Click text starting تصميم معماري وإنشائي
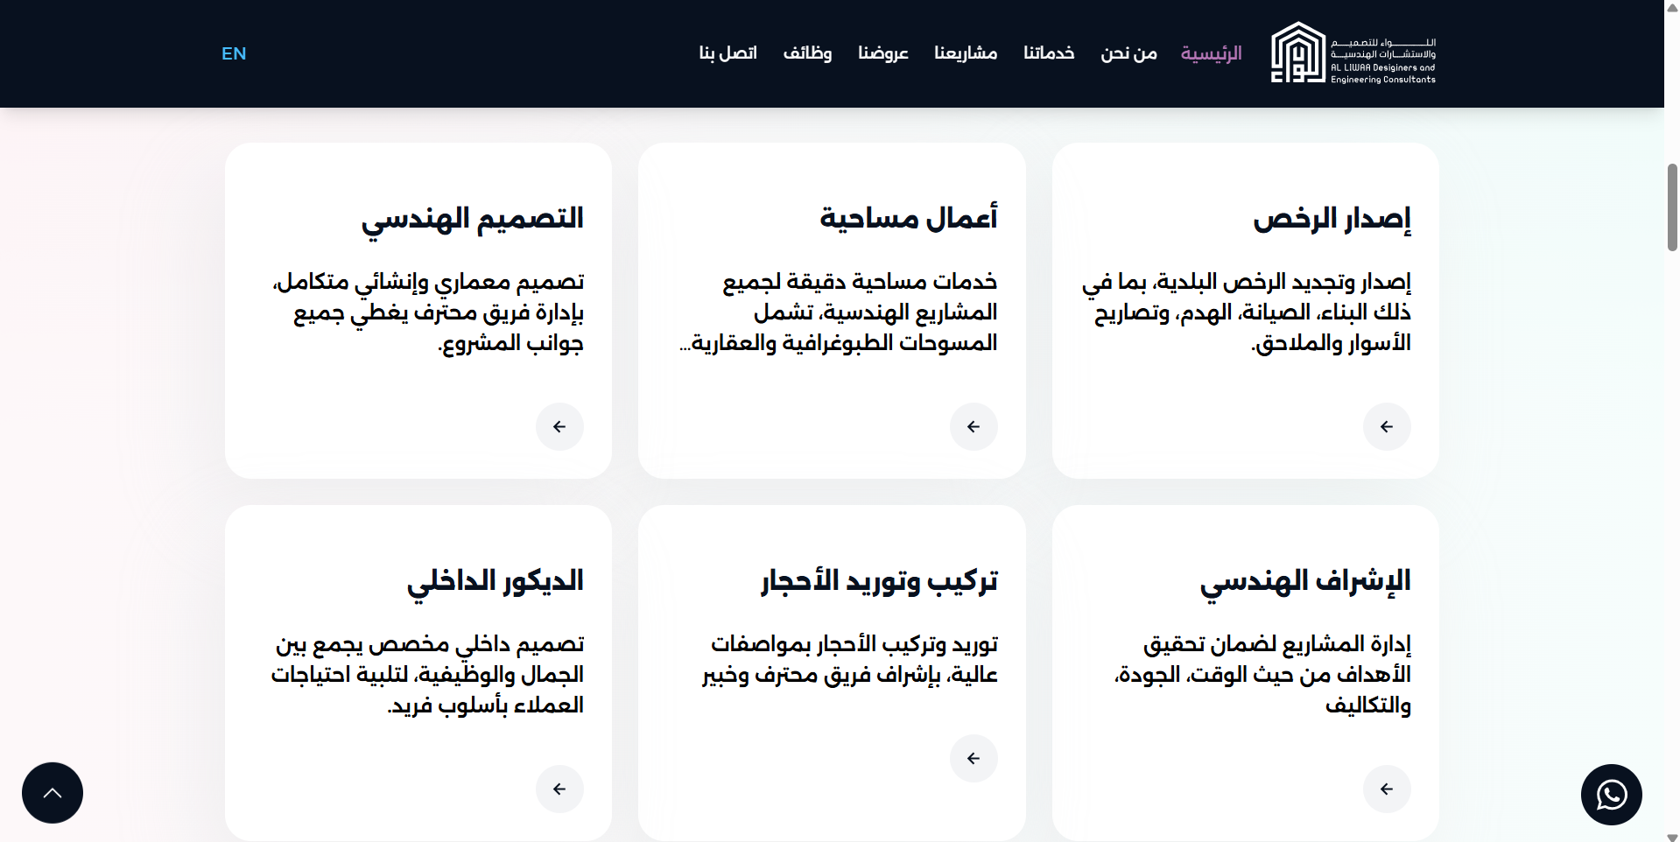The width and height of the screenshot is (1680, 842). 428,312
